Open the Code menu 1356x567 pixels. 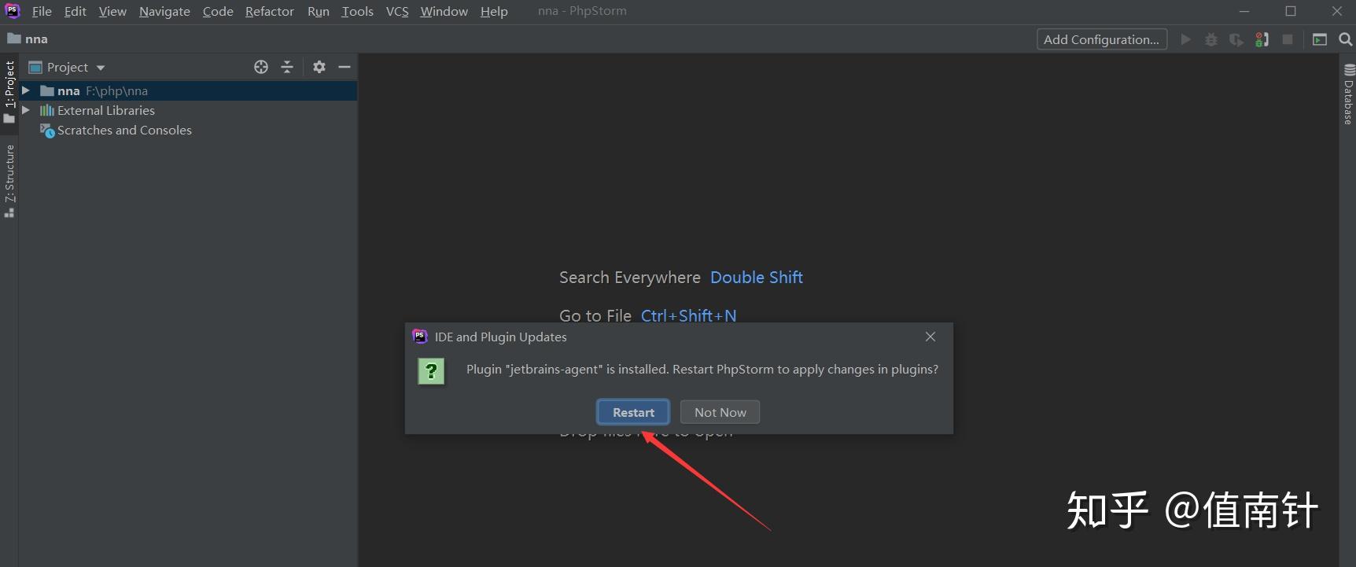click(x=218, y=12)
